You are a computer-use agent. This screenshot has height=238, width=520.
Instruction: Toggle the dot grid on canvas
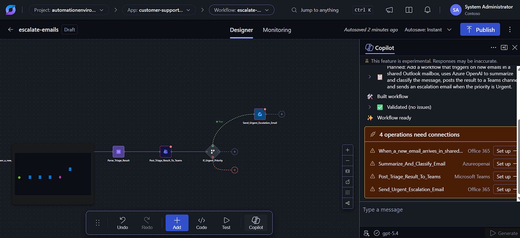347,193
